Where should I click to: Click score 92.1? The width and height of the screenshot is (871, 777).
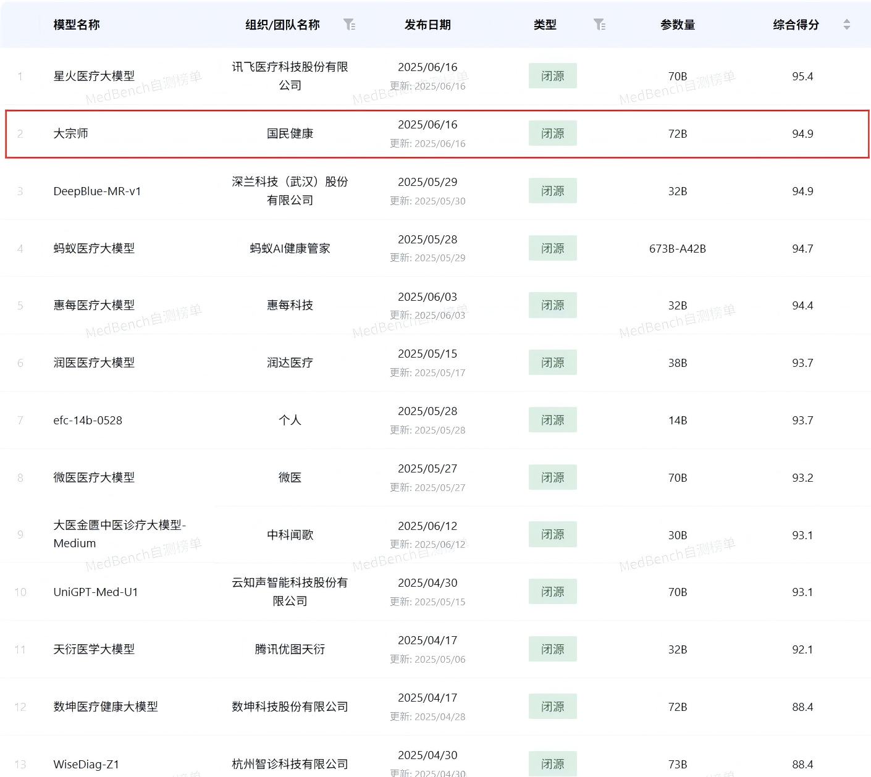[802, 649]
